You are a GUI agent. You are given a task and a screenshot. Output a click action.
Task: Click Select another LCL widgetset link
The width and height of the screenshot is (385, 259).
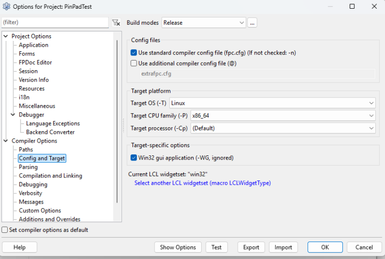click(203, 183)
